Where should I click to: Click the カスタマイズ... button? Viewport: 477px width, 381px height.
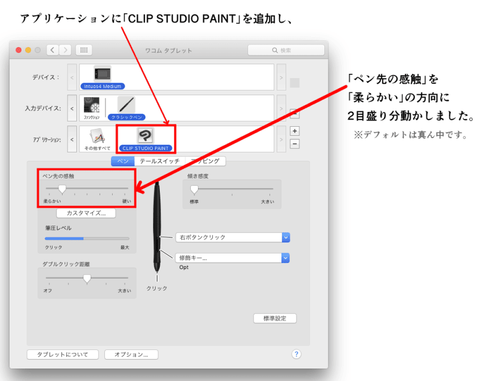(x=86, y=213)
